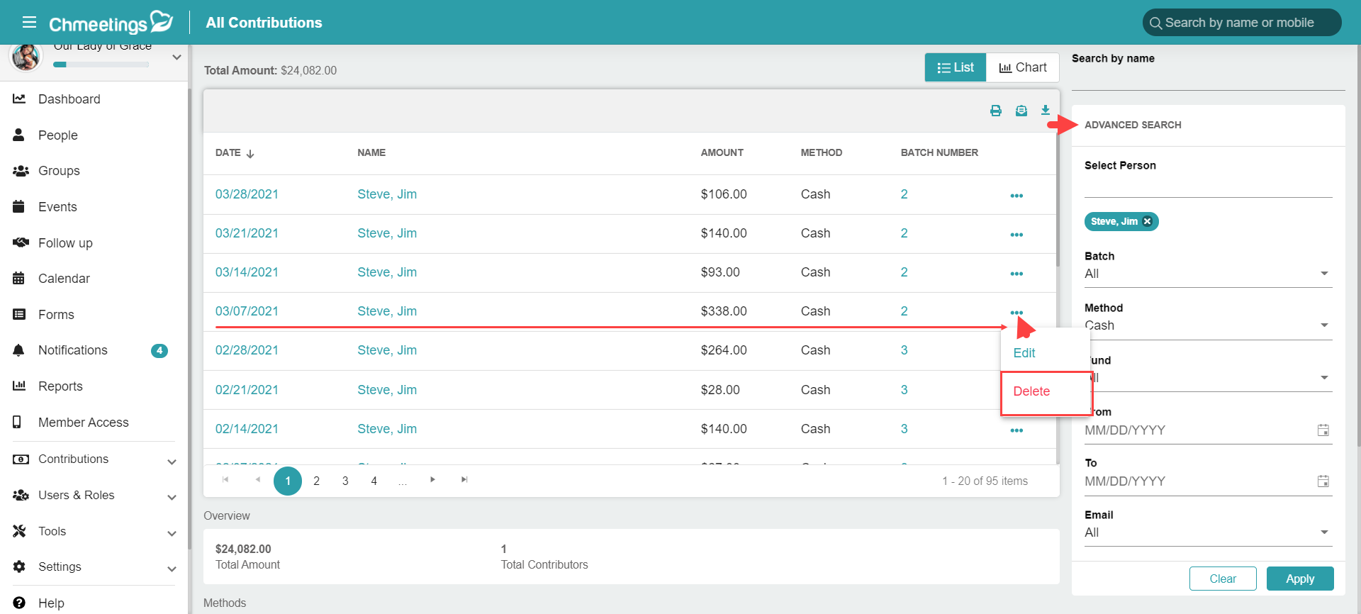Click the Search by name input
Viewport: 1361px width, 614px height.
(x=1208, y=79)
